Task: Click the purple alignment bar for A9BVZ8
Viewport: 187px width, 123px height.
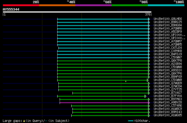Action: [x=104, y=103]
